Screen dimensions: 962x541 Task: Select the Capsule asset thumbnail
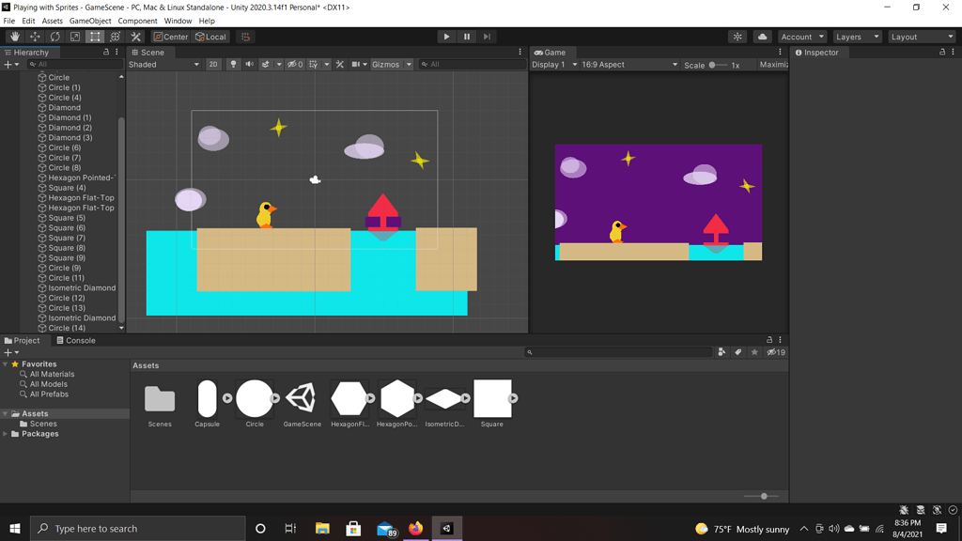207,394
